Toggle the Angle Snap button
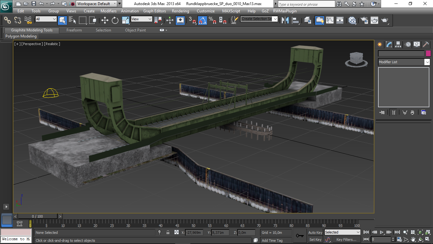The height and width of the screenshot is (244, 433). (202, 20)
